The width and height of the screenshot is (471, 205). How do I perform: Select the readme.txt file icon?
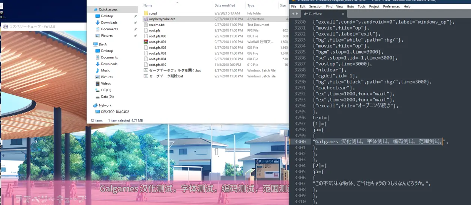(x=146, y=25)
